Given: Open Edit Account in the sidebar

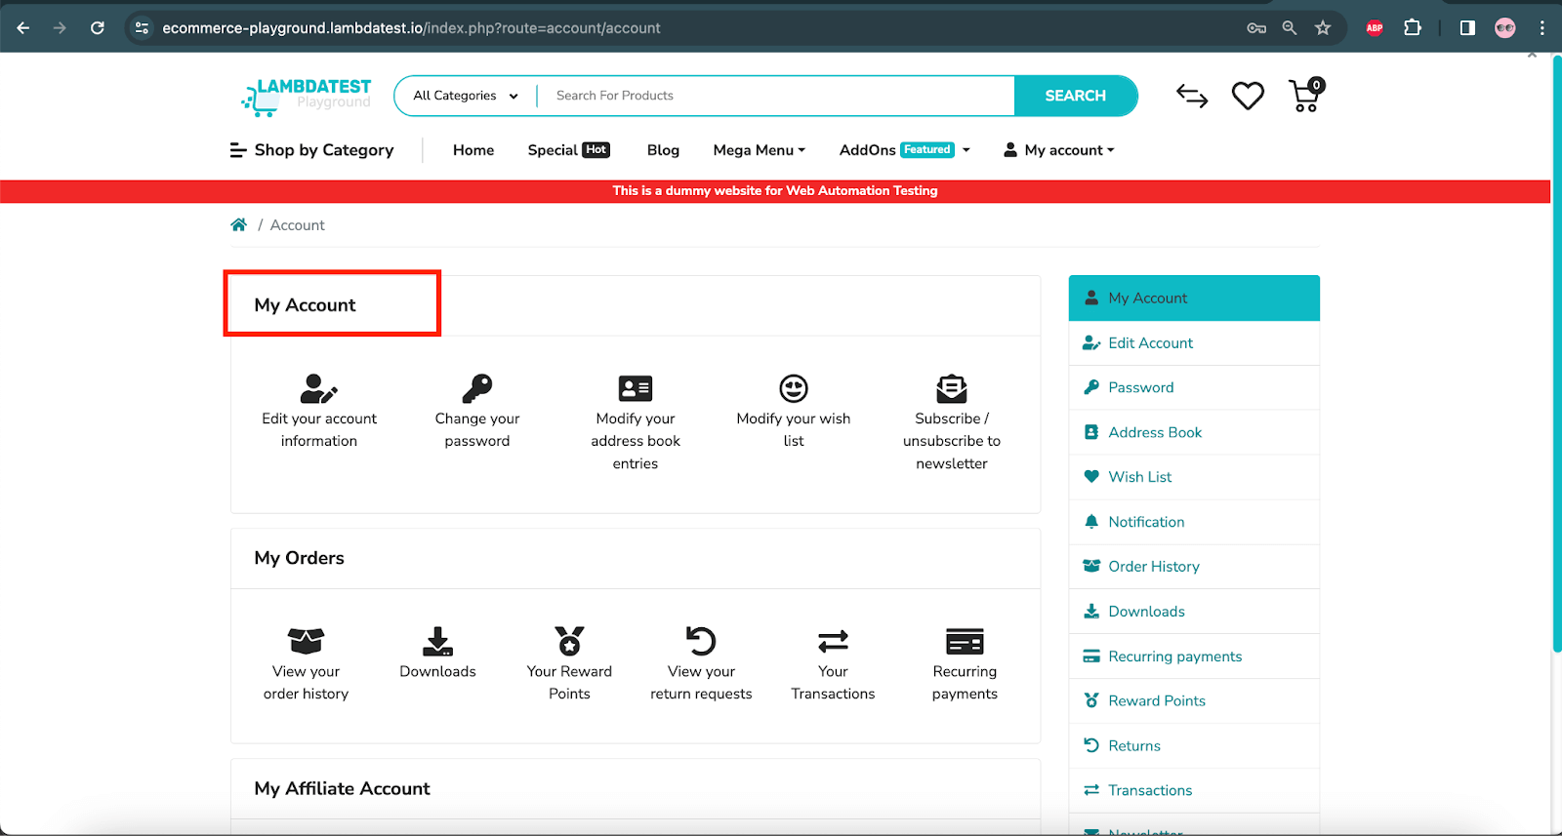Looking at the screenshot, I should tap(1194, 343).
